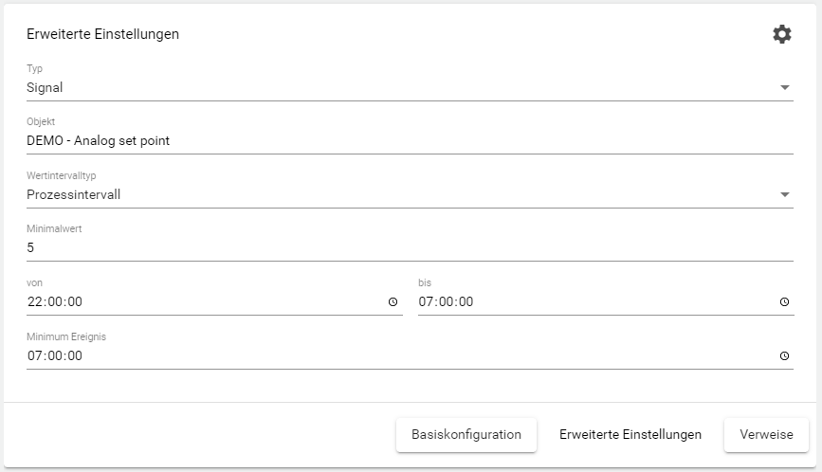Expand the Typ dropdown arrow
This screenshot has height=472, width=822.
click(x=784, y=88)
